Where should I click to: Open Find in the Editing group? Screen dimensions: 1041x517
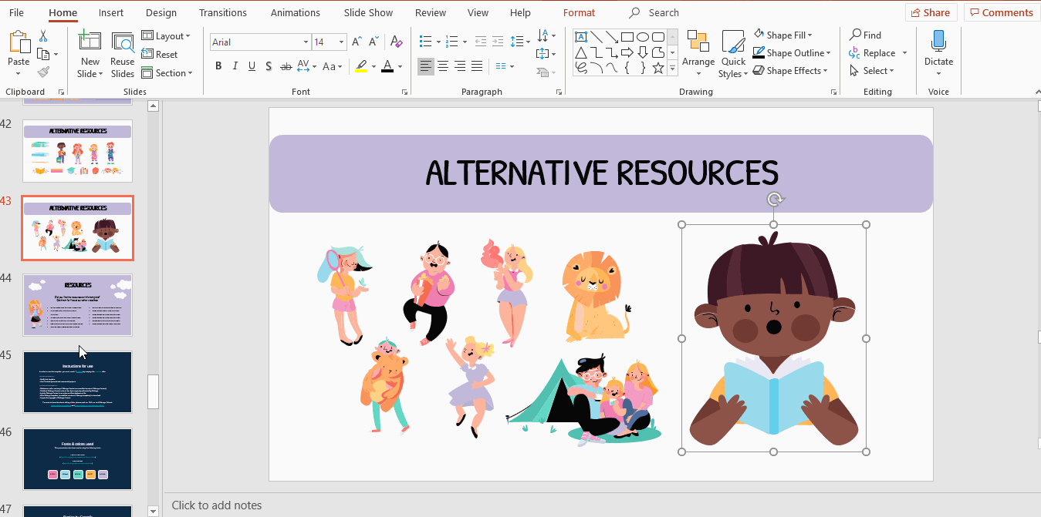tap(868, 35)
